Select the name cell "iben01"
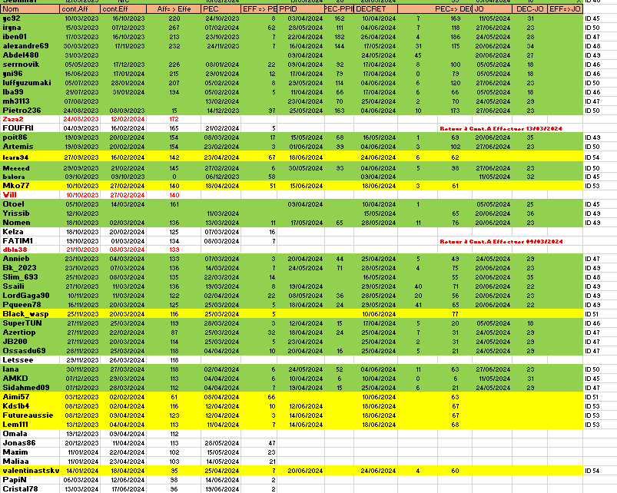The width and height of the screenshot is (617, 493). pyautogui.click(x=30, y=37)
